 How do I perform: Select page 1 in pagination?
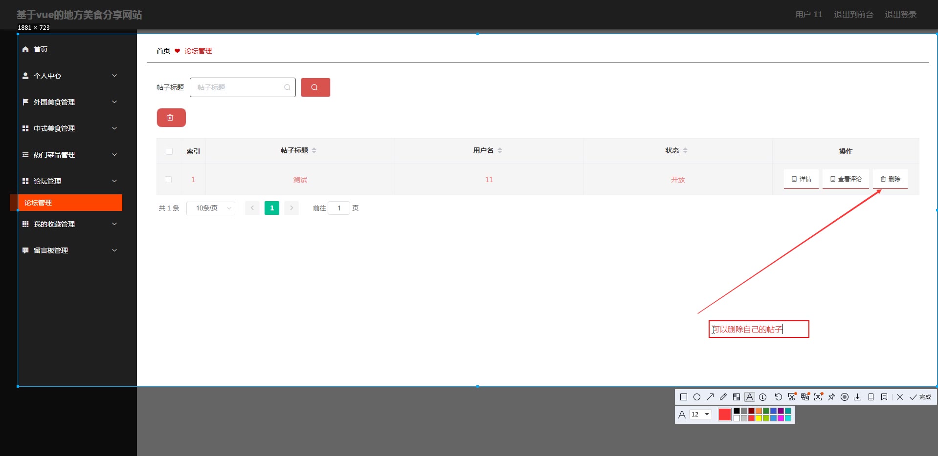pyautogui.click(x=272, y=208)
